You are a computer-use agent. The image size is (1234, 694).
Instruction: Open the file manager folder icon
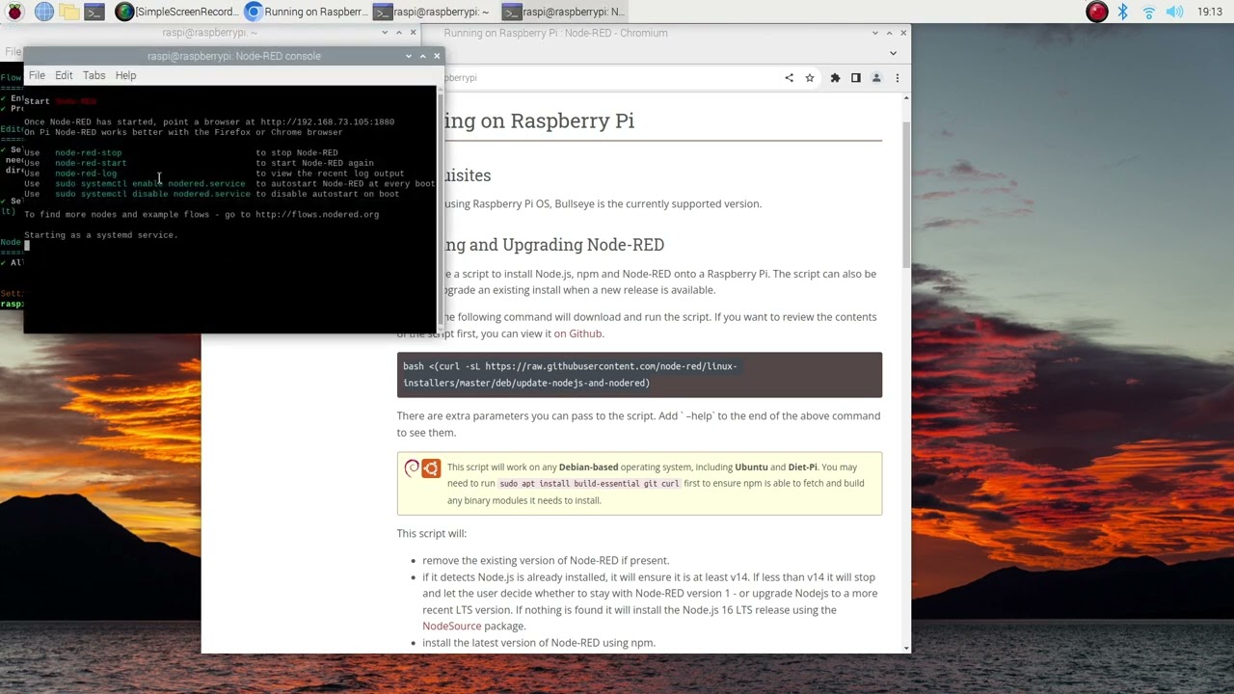coord(68,12)
